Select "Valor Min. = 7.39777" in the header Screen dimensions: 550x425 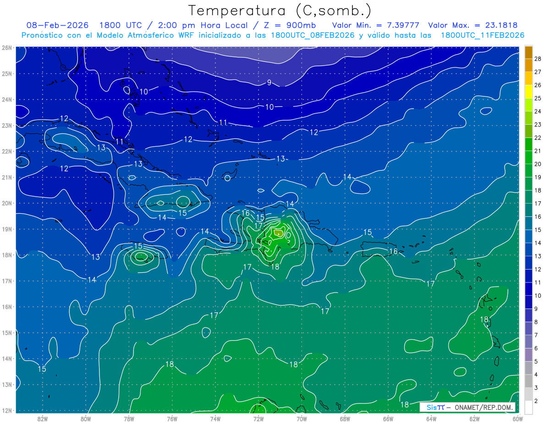[x=376, y=25]
